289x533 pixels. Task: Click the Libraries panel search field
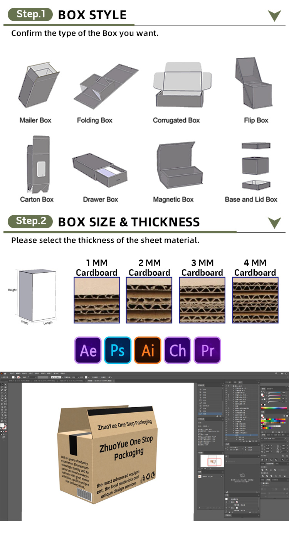click(x=242, y=462)
